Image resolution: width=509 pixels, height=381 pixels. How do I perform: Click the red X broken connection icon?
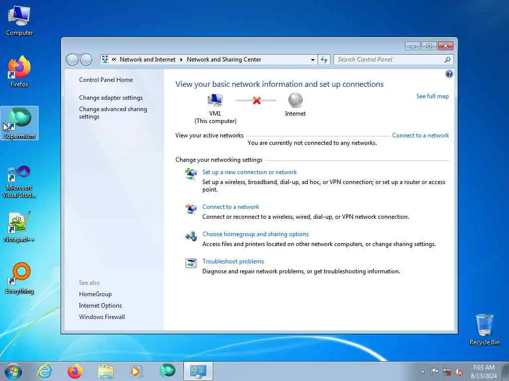[x=257, y=100]
